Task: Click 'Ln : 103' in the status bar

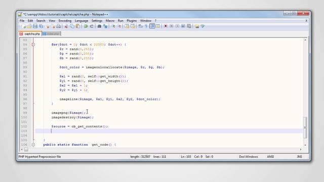Action: click(186, 157)
